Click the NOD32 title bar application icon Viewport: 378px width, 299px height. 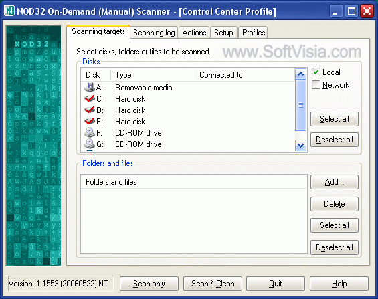[x=9, y=11]
